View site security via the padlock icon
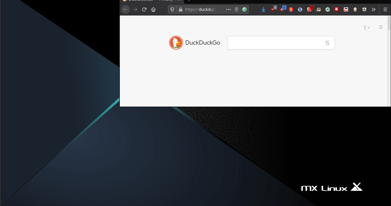391x206 pixels. point(180,9)
